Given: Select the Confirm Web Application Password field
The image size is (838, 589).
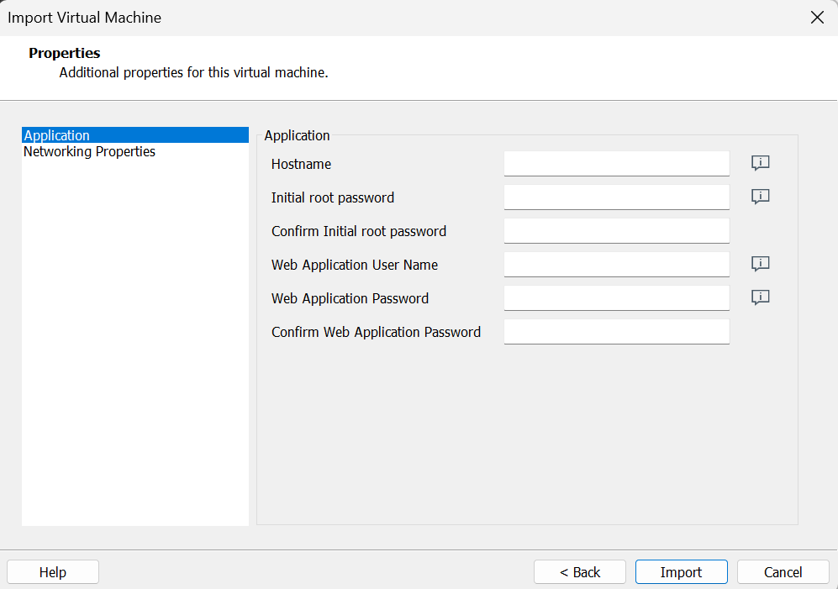Looking at the screenshot, I should coord(616,332).
